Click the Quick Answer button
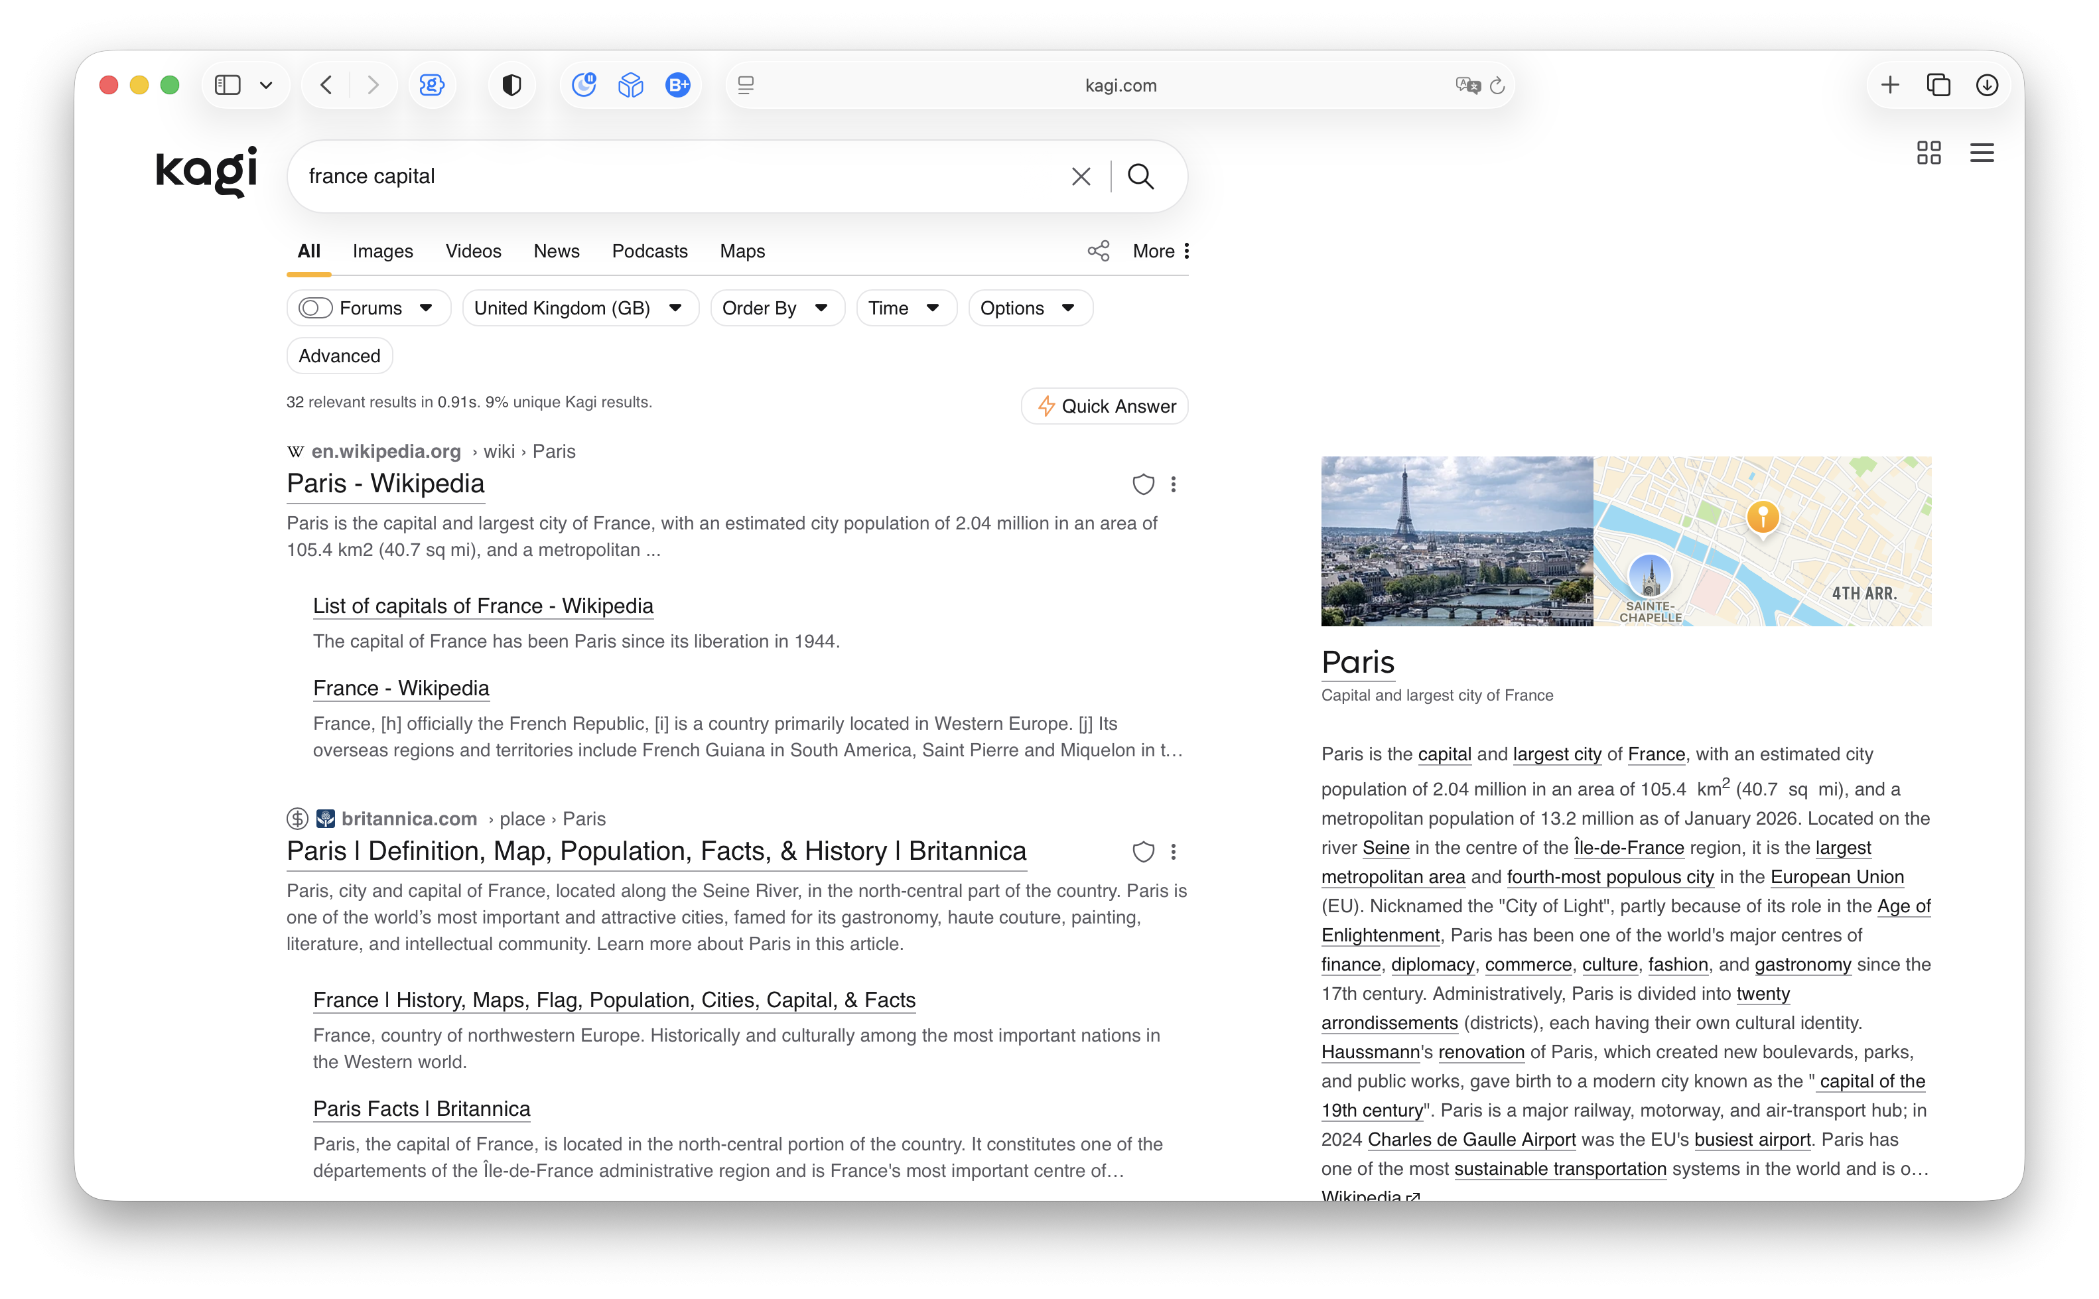 pos(1105,407)
